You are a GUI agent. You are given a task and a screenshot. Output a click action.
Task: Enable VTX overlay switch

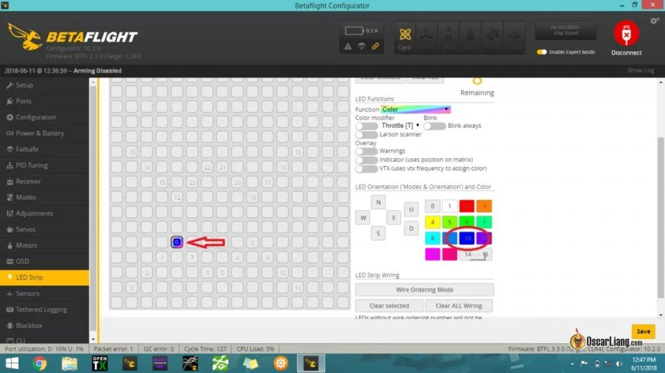pos(366,169)
